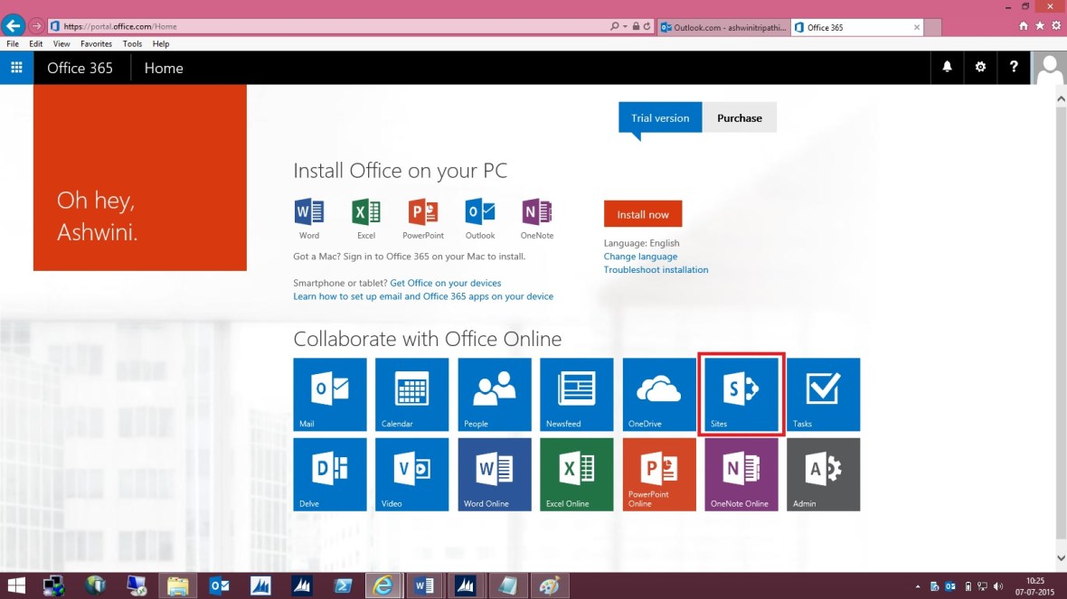Click the Install now button

[642, 213]
